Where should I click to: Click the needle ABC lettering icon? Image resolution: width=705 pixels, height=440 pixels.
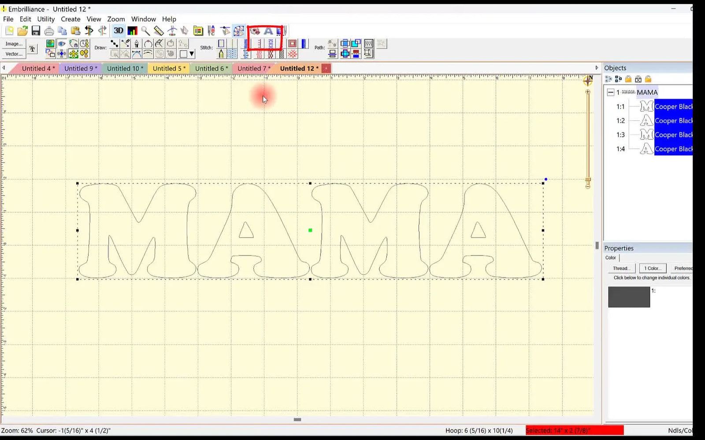coord(211,30)
